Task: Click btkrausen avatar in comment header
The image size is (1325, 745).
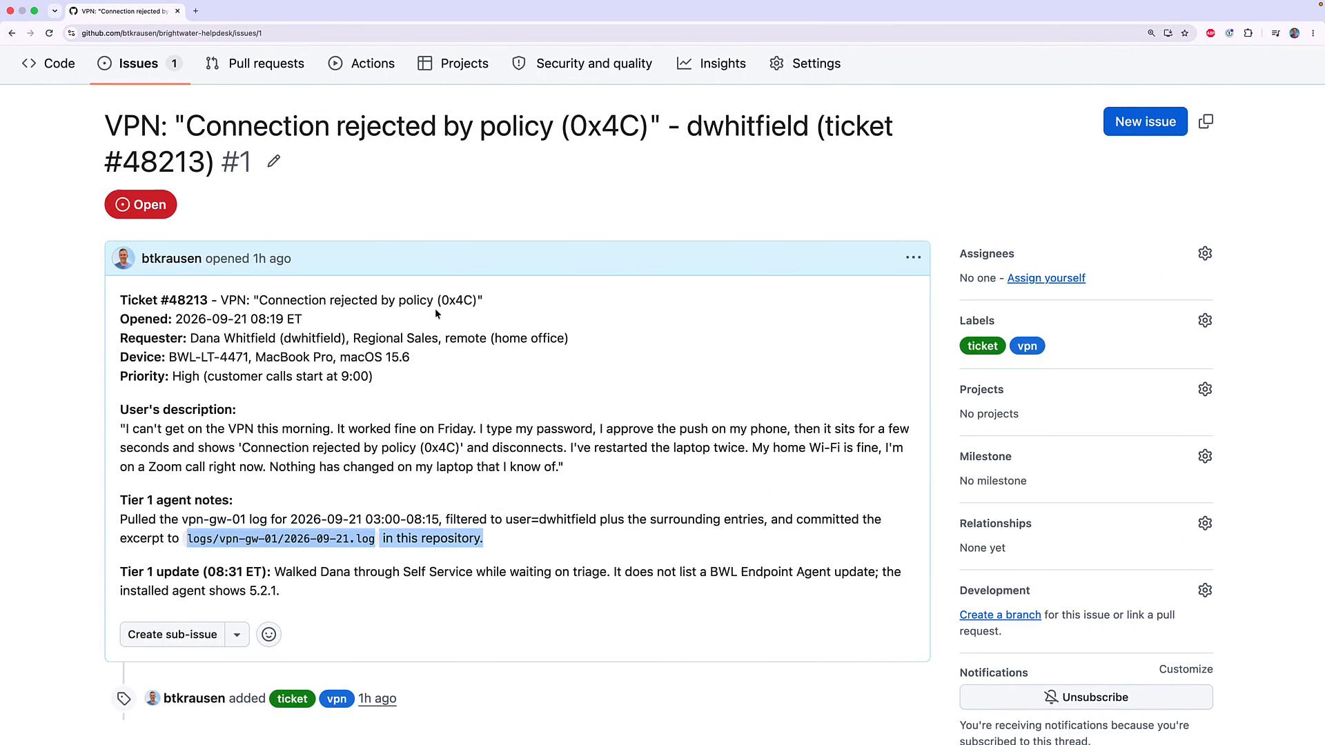Action: [x=124, y=258]
